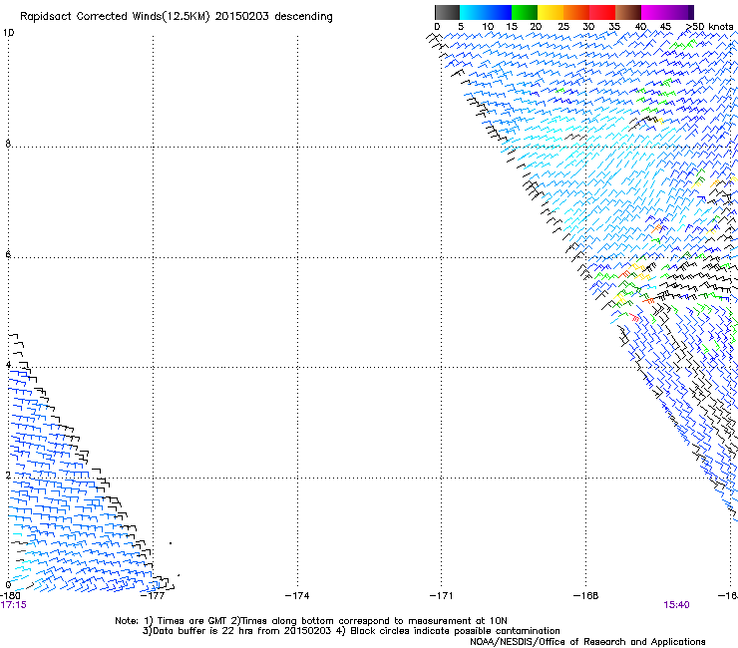Click the '0' latitude axis label
The height and width of the screenshot is (648, 738).
coord(8,585)
